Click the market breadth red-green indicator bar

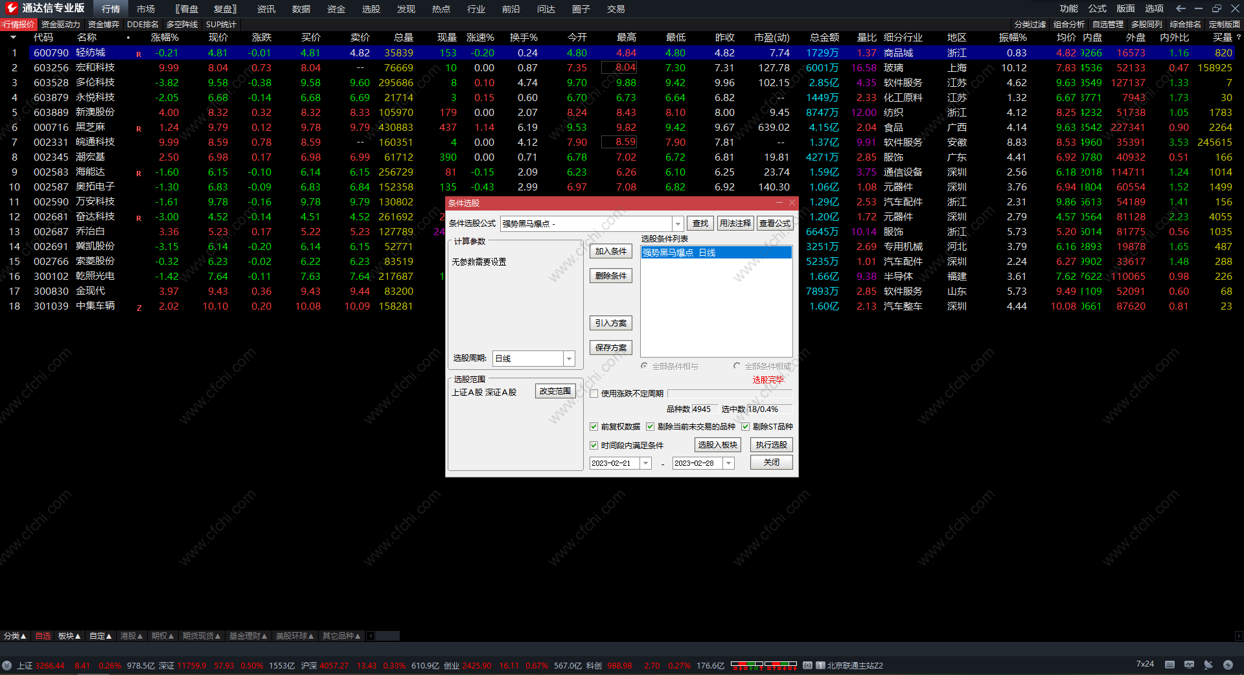click(763, 665)
